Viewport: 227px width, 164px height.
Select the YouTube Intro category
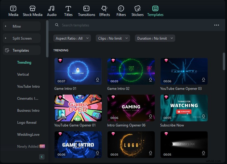(x=28, y=87)
